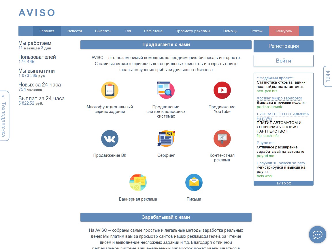Open the Хостинг микро заработок ad

(x=279, y=98)
